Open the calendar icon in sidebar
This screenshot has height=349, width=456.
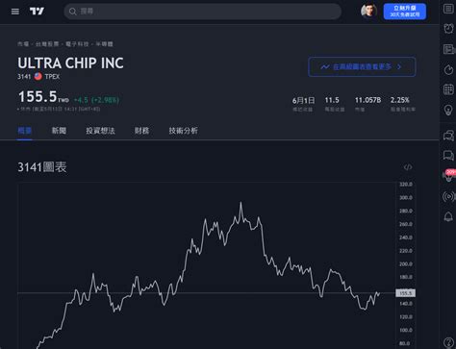tap(448, 89)
